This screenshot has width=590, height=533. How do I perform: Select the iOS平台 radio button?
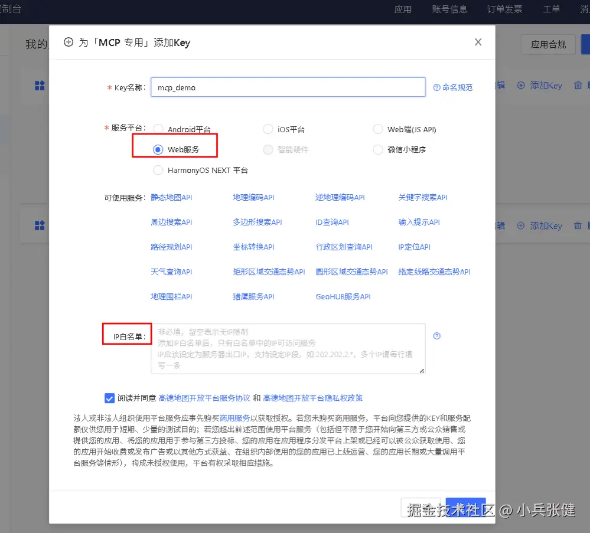tap(268, 129)
